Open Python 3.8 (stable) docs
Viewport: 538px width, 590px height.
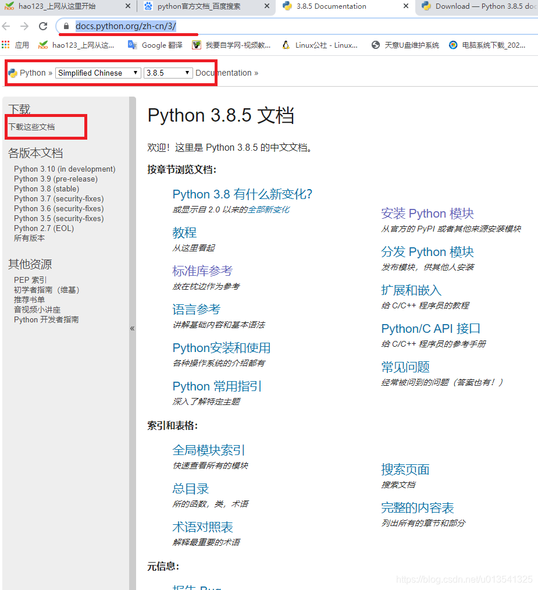[x=47, y=189]
